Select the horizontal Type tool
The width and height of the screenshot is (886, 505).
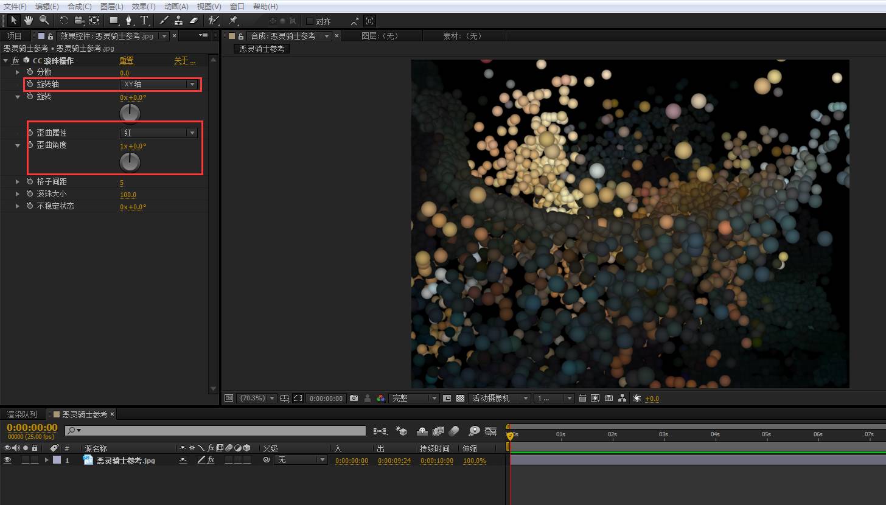click(x=144, y=20)
